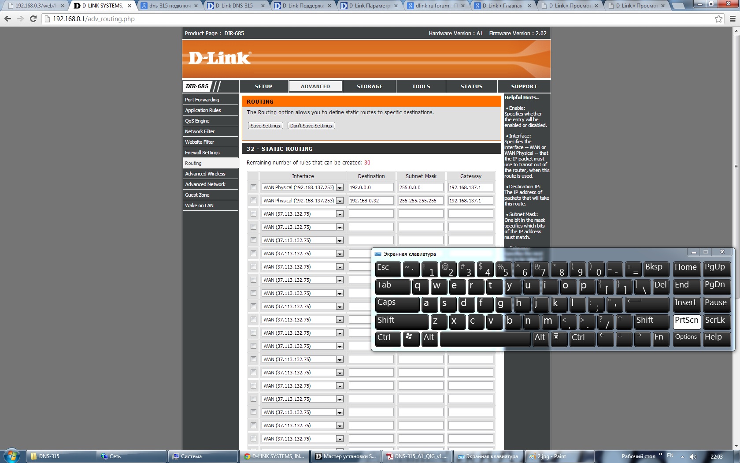Tick the checkbox for route 192.168.0.32

coord(253,201)
